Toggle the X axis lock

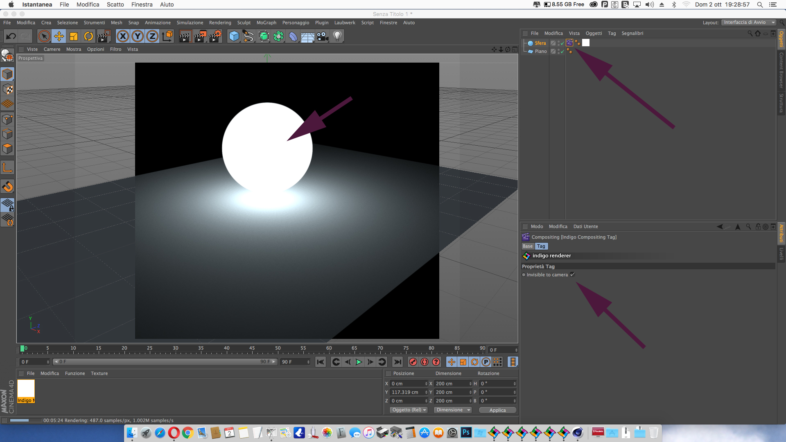123,36
